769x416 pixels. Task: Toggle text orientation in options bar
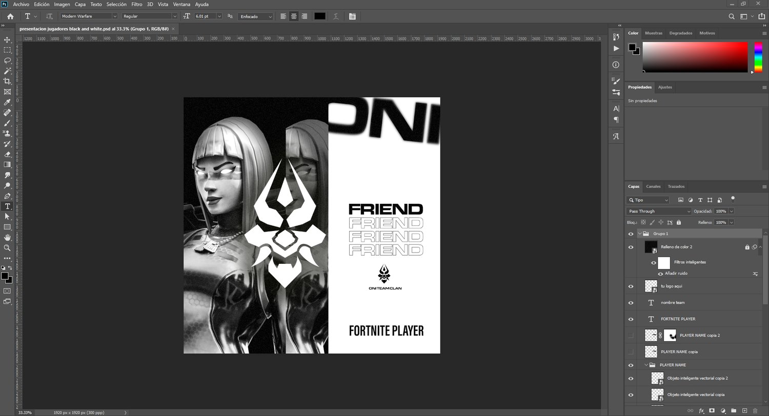pos(50,16)
